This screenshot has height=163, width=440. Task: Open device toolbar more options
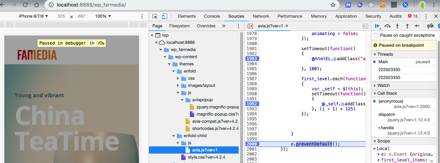142,16
